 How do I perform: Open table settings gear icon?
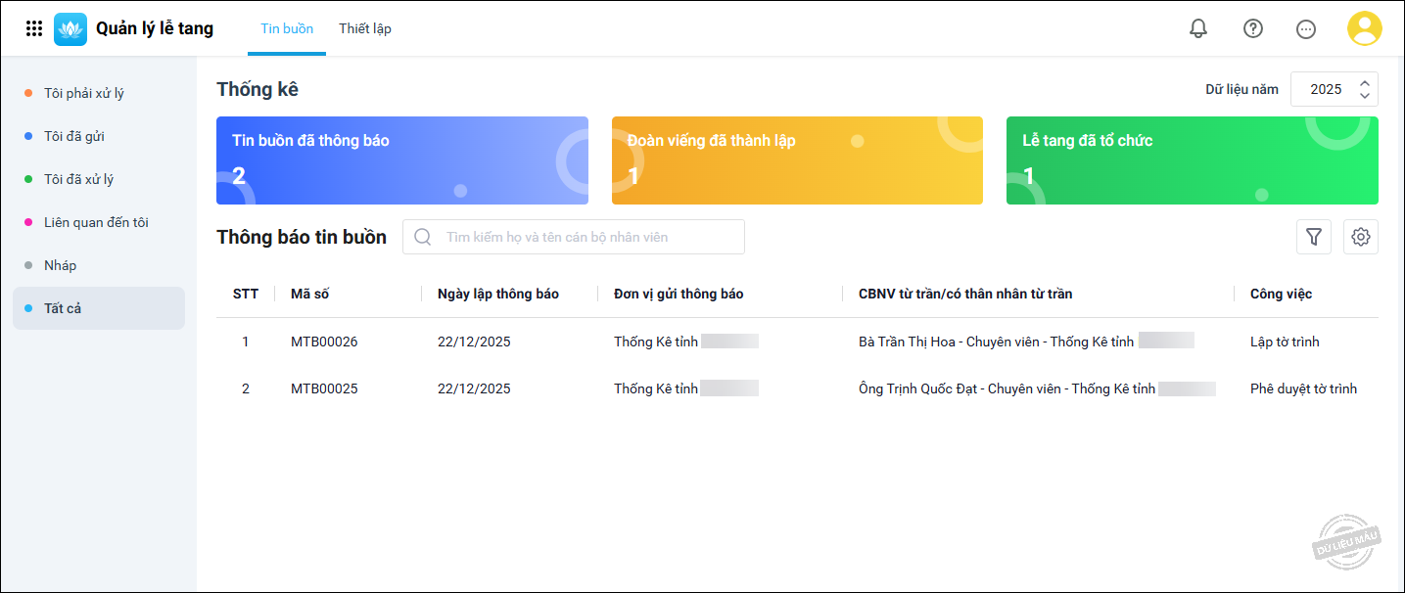pyautogui.click(x=1360, y=237)
